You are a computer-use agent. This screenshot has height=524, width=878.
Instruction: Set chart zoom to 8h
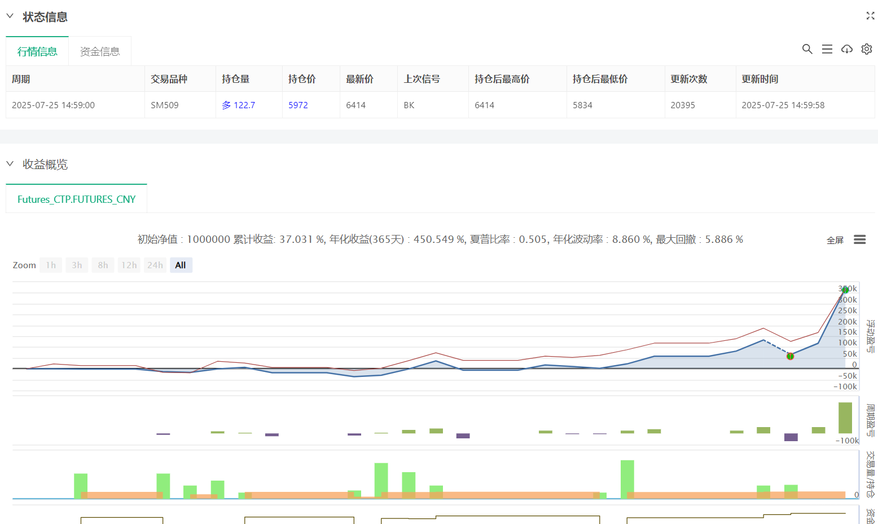(103, 265)
